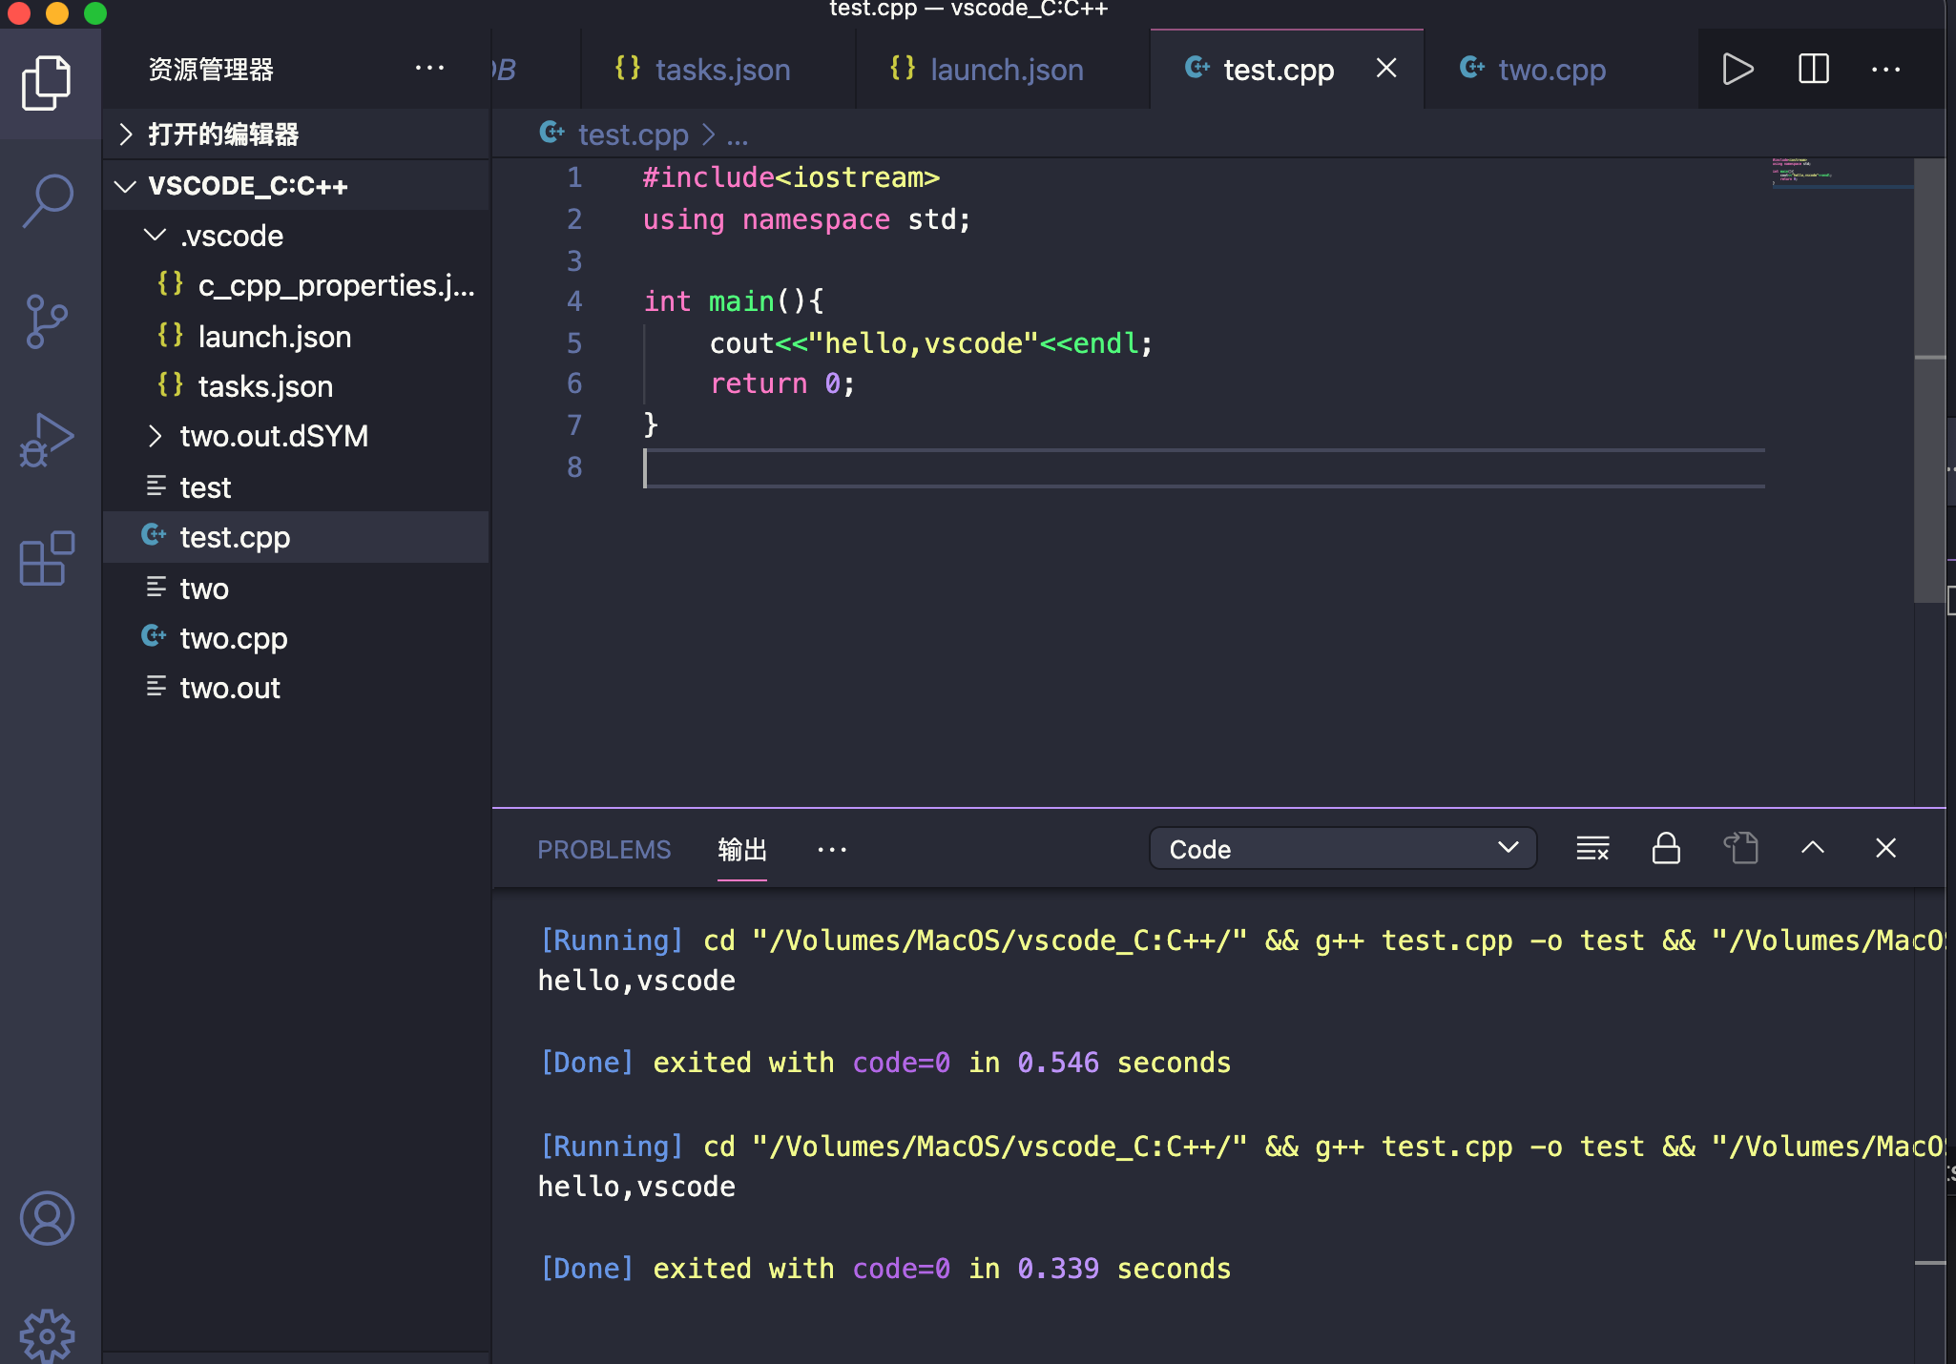
Task: Maximize the bottom panel with the chevron
Action: click(x=1812, y=848)
